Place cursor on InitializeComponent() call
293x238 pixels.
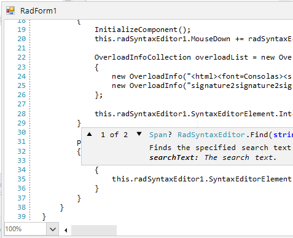click(x=143, y=30)
